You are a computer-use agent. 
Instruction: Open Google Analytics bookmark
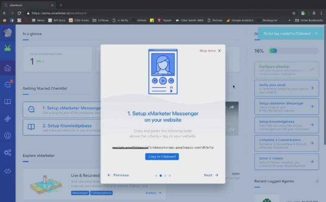[x=240, y=20]
